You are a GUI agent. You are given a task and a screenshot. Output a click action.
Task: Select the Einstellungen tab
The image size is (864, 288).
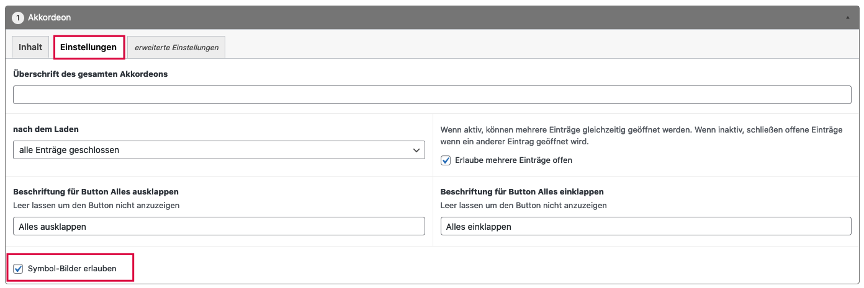pos(88,47)
